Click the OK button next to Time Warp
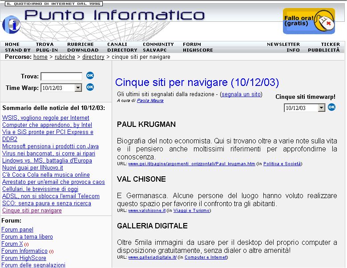This screenshot has width=347, height=268. [90, 87]
